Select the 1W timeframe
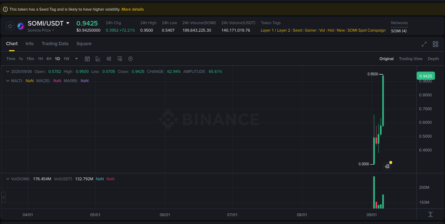This screenshot has width=445, height=224. click(x=66, y=59)
